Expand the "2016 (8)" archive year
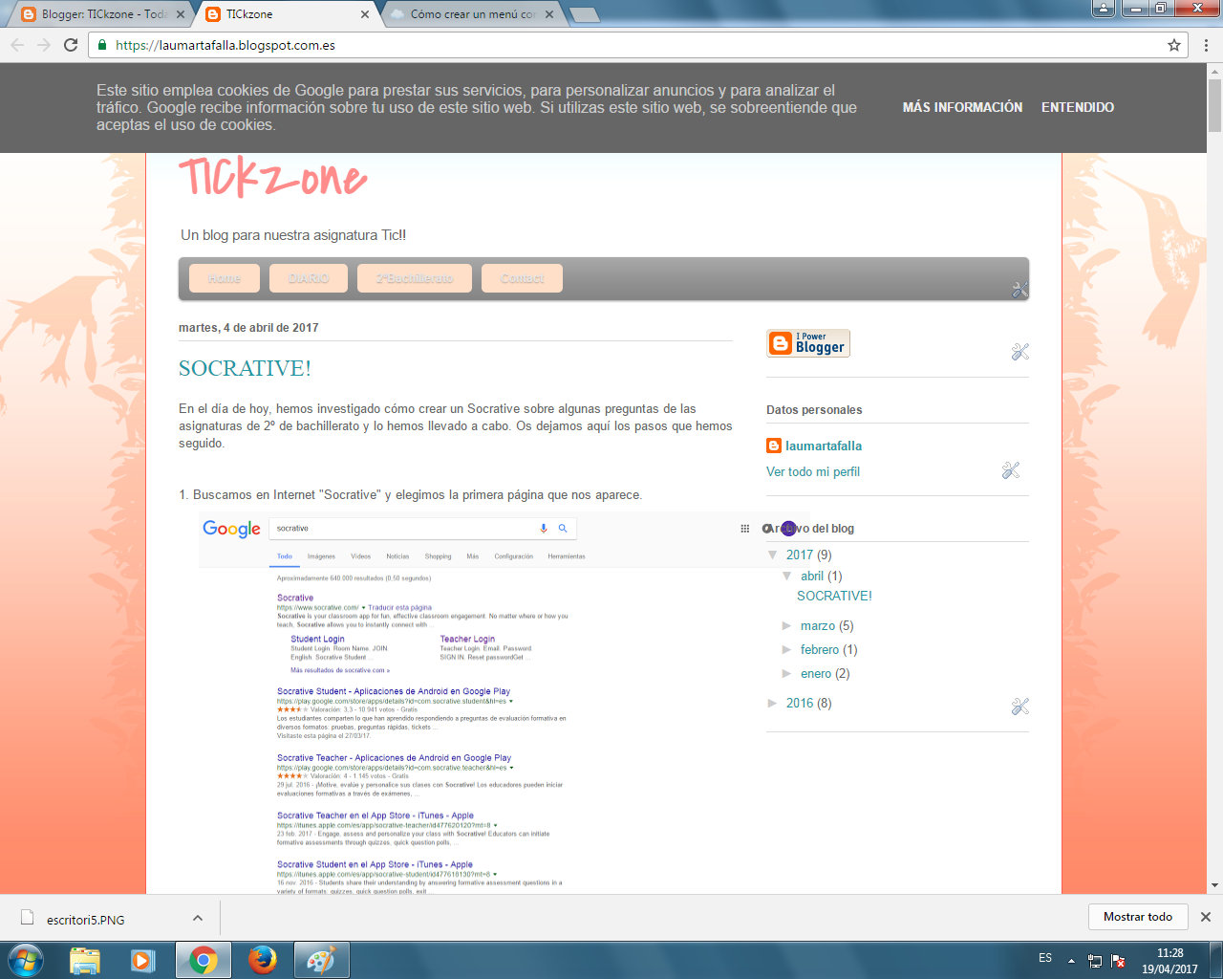This screenshot has height=979, width=1223. pos(774,703)
